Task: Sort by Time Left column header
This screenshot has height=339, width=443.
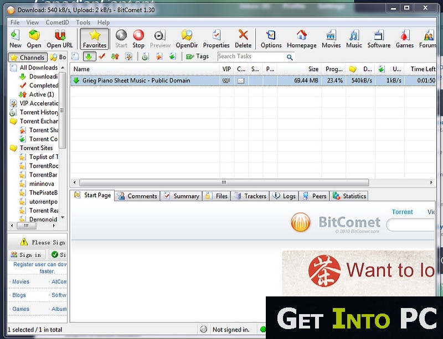Action: coord(421,69)
